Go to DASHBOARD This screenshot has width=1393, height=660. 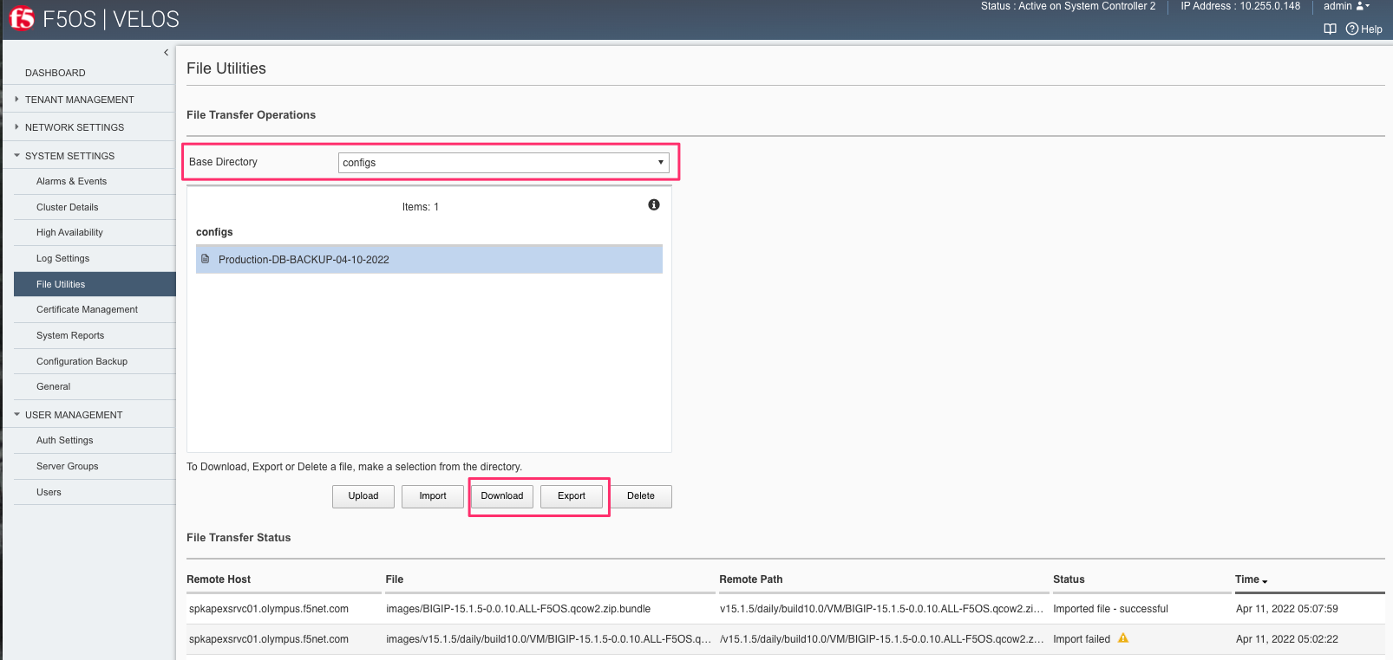55,73
